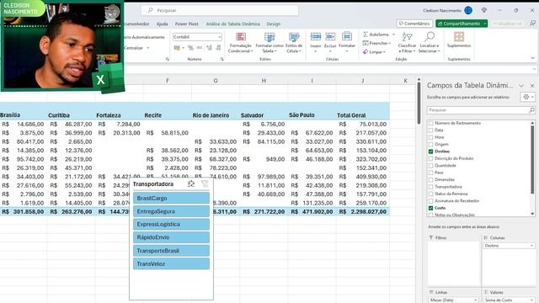Check the Status da Remessa field

click(x=430, y=194)
